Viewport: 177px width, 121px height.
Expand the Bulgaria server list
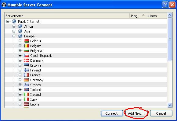[x=20, y=50]
